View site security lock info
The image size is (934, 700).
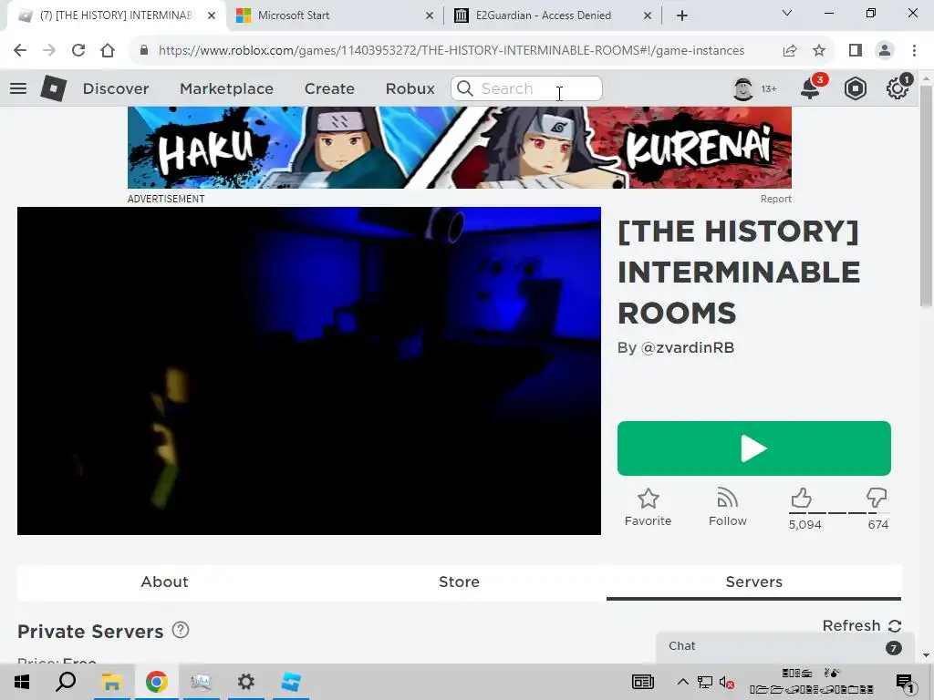click(x=143, y=50)
